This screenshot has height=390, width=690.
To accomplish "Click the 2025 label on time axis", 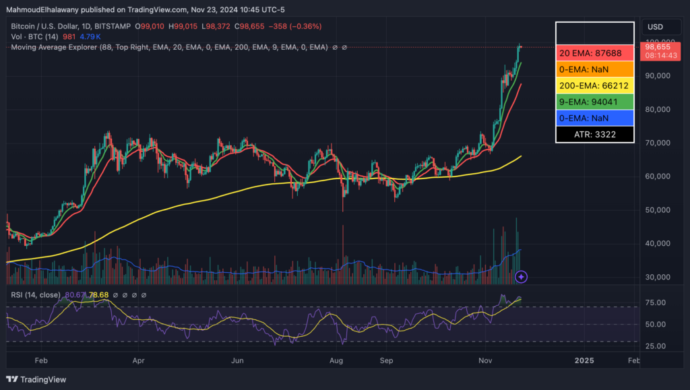I will [x=584, y=360].
